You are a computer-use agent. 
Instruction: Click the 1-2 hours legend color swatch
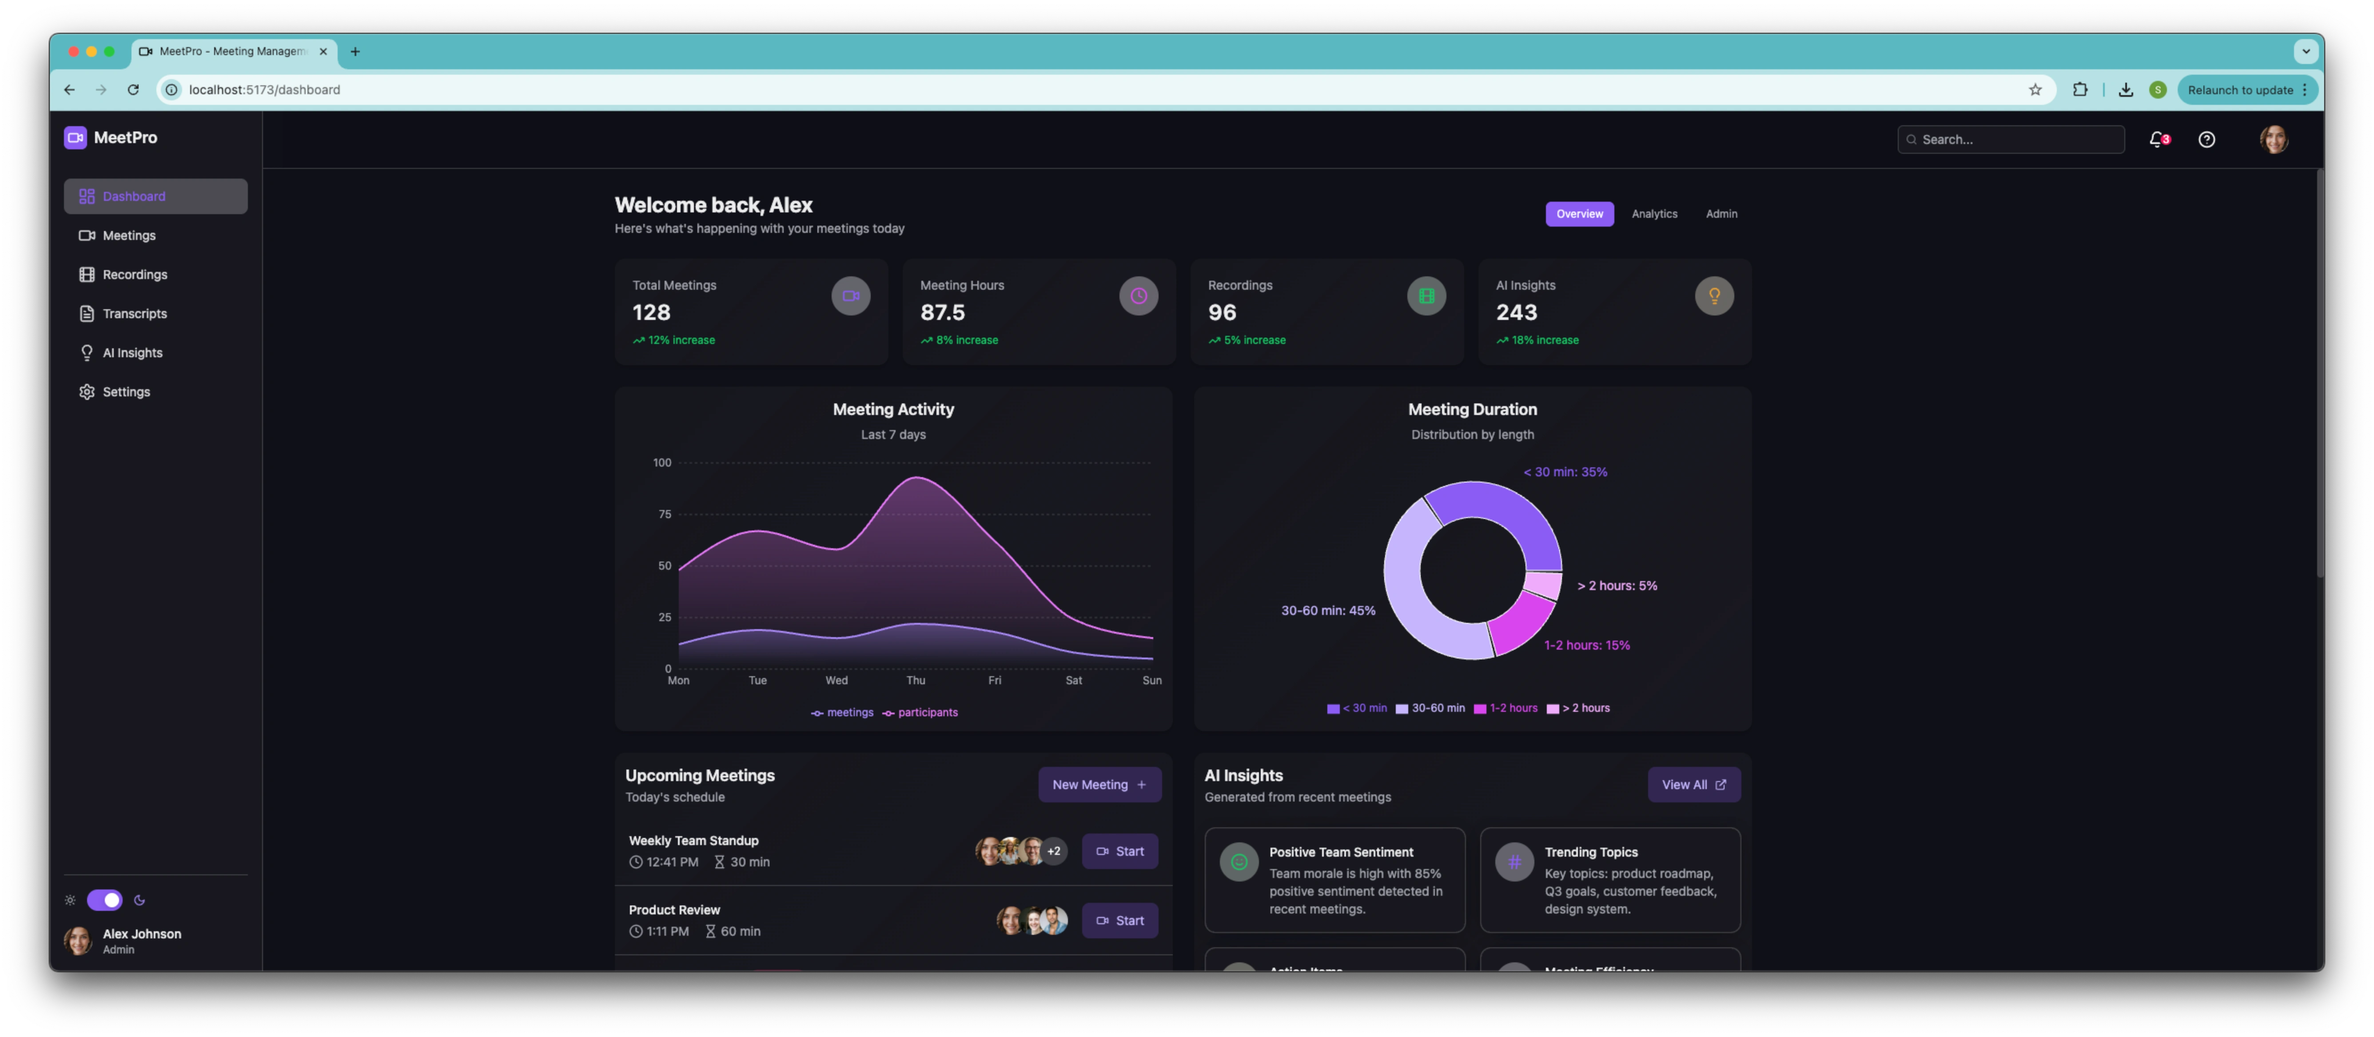pos(1479,709)
